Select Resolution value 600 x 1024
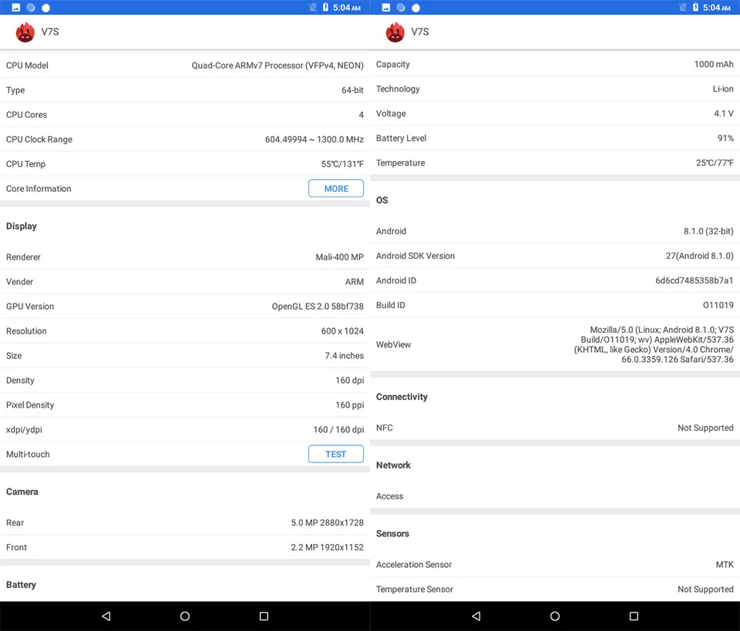The width and height of the screenshot is (740, 631). [342, 331]
